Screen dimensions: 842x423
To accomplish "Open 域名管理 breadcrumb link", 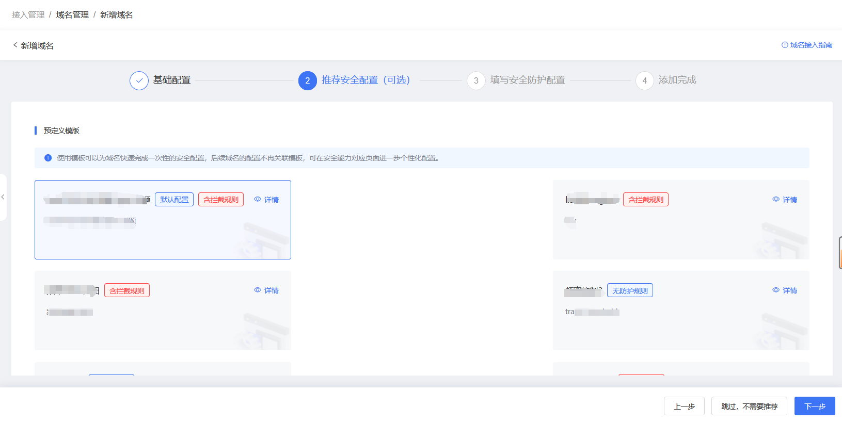I will [72, 14].
